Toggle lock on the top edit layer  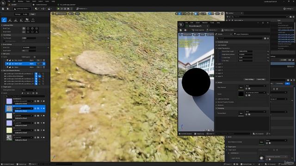10,60
